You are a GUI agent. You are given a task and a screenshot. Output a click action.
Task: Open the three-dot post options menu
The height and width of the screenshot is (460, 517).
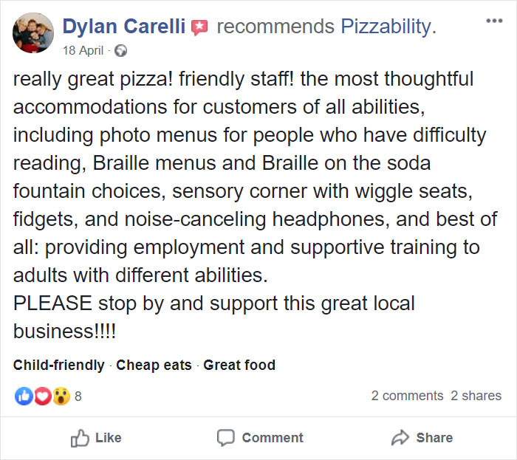494,21
